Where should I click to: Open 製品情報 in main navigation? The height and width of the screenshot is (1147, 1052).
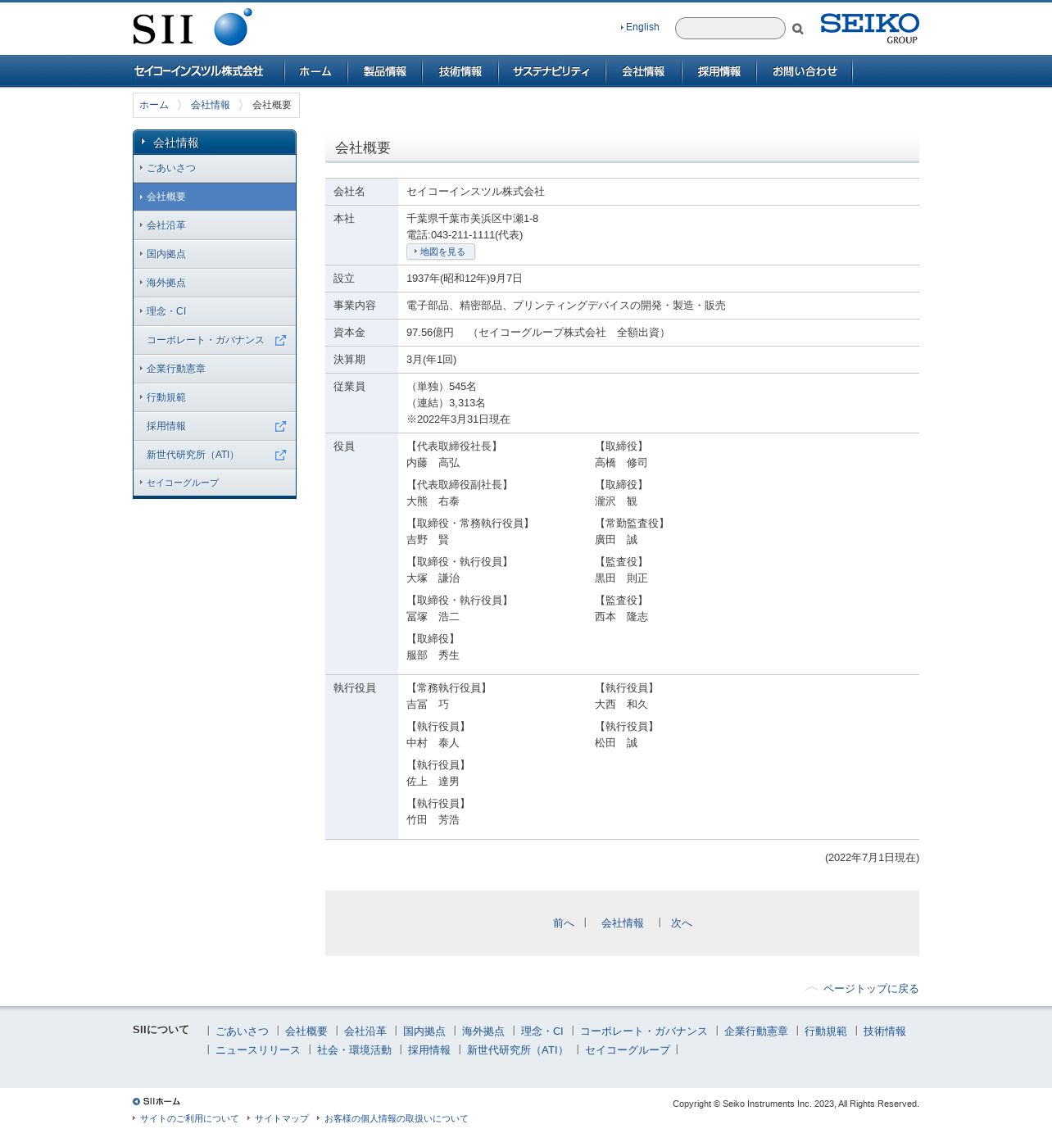[x=385, y=71]
